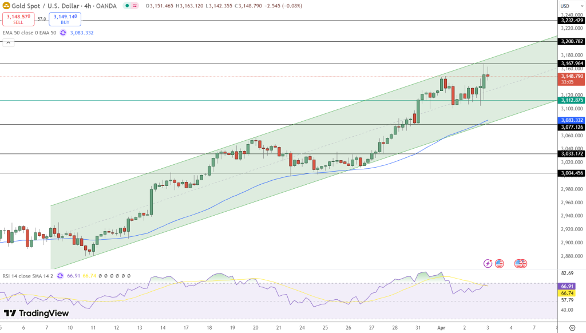
Task: Open the single US flag economic event
Action: [x=499, y=264]
